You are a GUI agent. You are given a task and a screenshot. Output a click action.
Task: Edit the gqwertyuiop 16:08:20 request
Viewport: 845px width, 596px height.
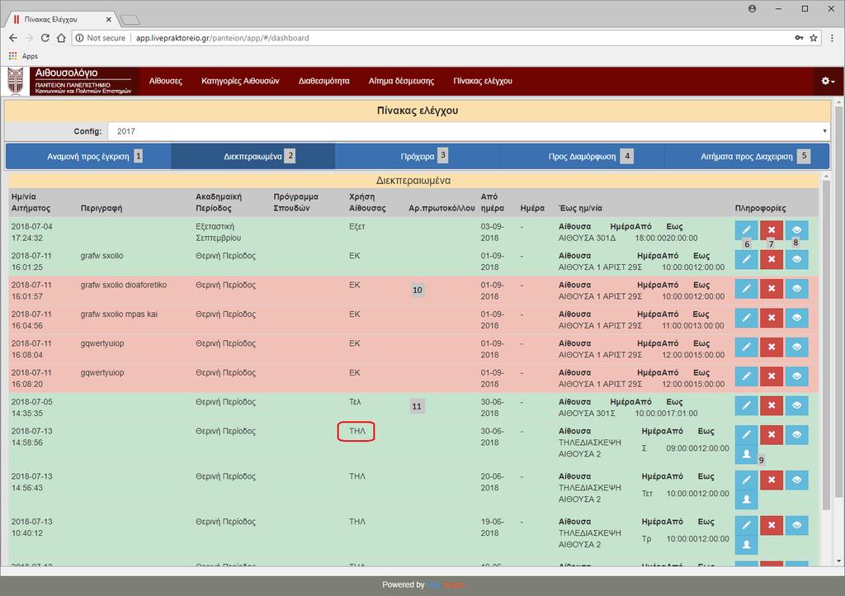click(746, 376)
